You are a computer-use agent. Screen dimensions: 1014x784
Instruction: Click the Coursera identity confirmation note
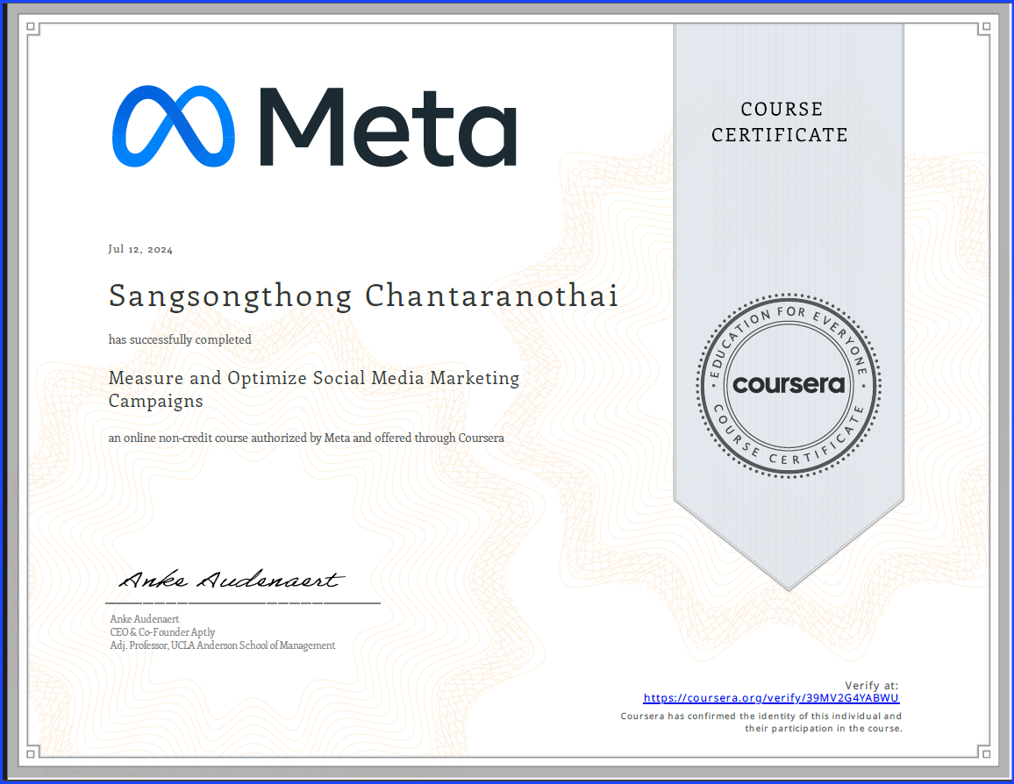[x=760, y=723]
